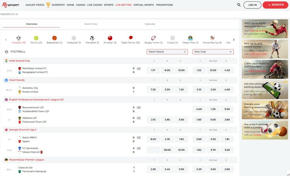Switch to the Overview tab
290x176 pixels.
point(32,24)
